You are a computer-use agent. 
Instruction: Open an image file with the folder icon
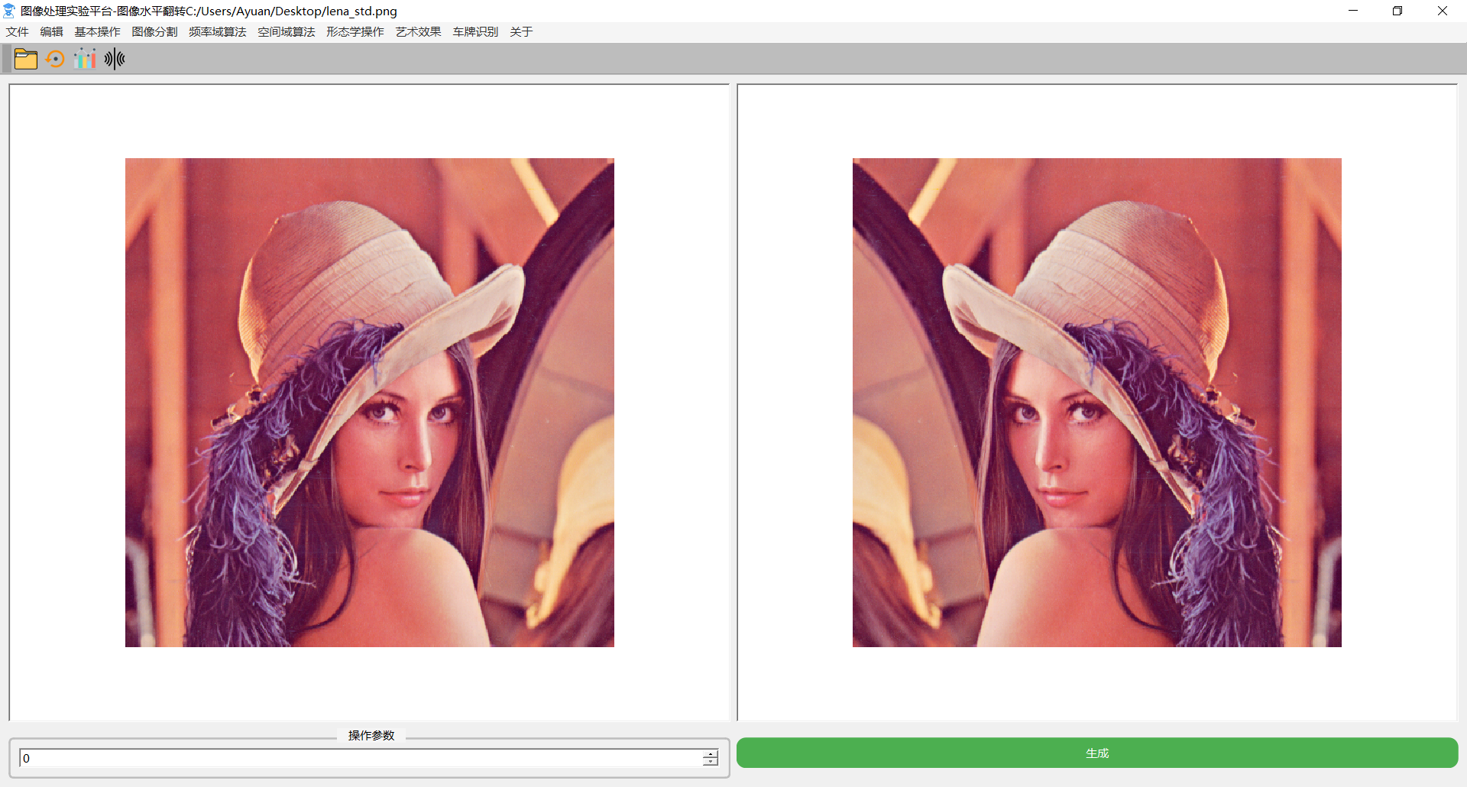pyautogui.click(x=26, y=59)
